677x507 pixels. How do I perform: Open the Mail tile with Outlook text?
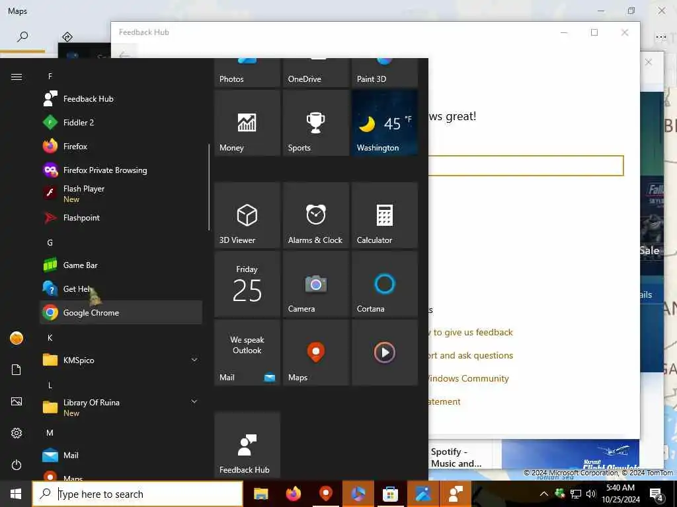click(x=247, y=353)
